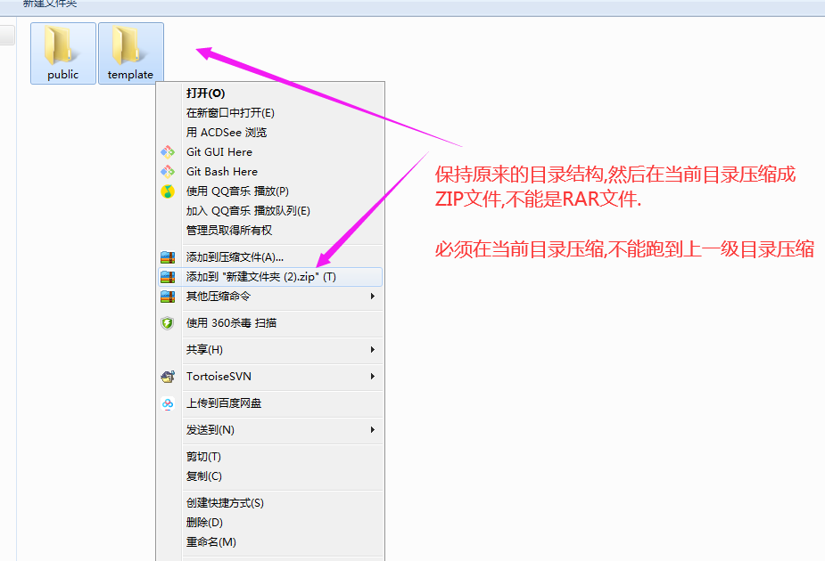
Task: Select 管理员取得所有权 menu item
Action: pyautogui.click(x=228, y=231)
